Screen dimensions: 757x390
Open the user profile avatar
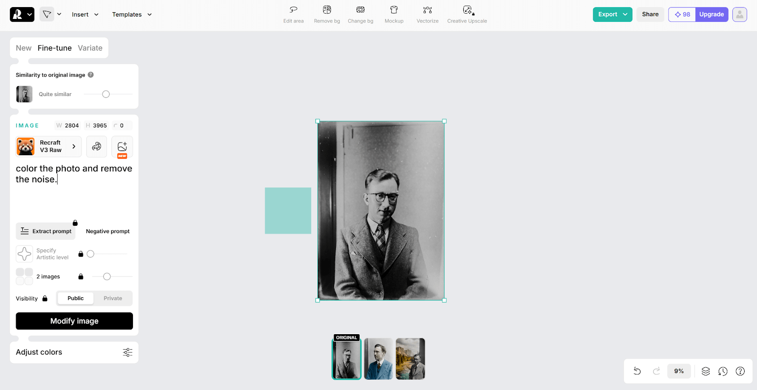pos(739,15)
